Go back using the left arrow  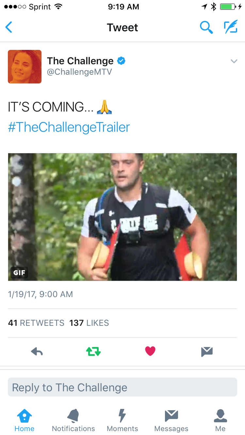click(9, 27)
